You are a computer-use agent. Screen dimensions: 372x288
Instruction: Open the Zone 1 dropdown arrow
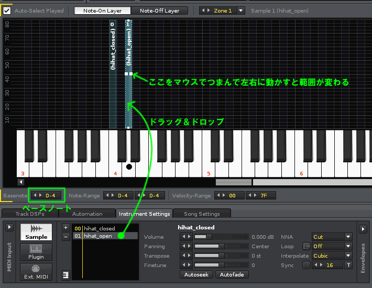tap(241, 10)
